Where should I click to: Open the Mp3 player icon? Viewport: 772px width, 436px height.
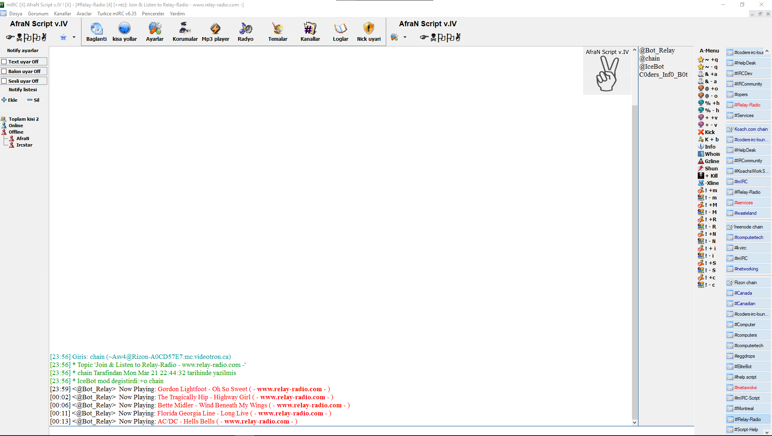[x=215, y=28]
